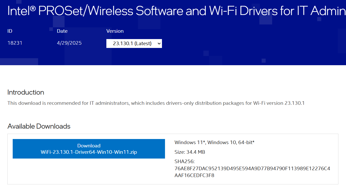Screen dimensions: 346x190
Task: Click the Available Downloads heading
Action: click(39, 126)
